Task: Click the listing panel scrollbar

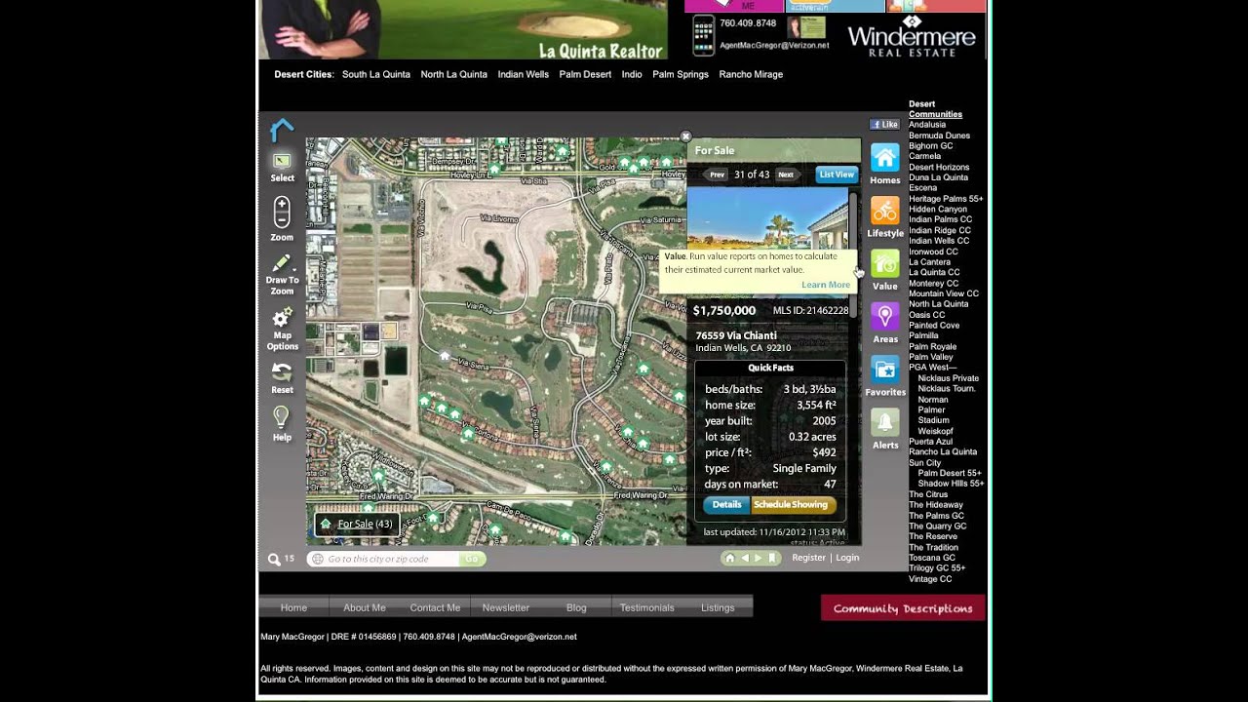Action: click(853, 255)
